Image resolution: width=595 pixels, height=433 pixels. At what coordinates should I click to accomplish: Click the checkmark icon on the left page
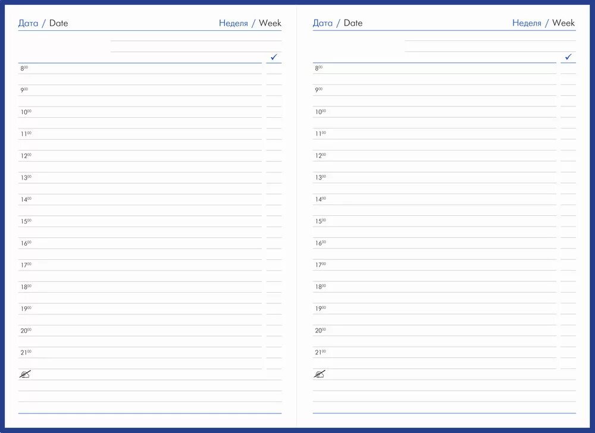(274, 57)
